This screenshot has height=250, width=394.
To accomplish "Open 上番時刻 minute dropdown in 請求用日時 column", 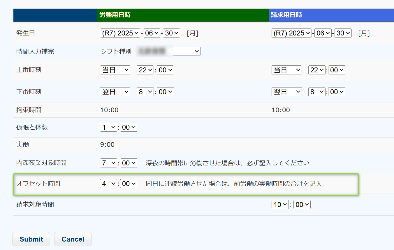I will (337, 70).
